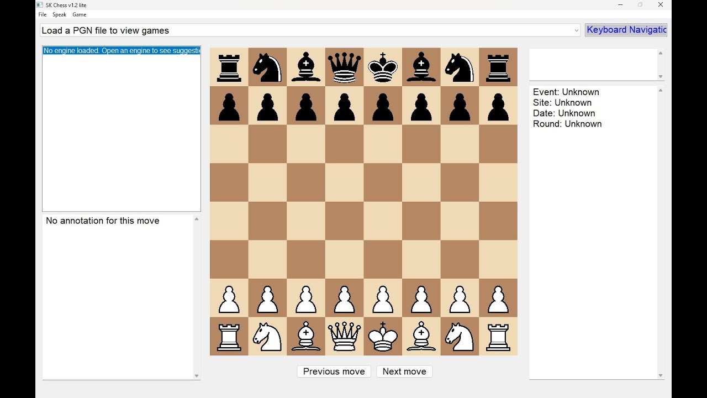Select the white bishop on f1
This screenshot has width=707, height=398.
[x=421, y=336]
